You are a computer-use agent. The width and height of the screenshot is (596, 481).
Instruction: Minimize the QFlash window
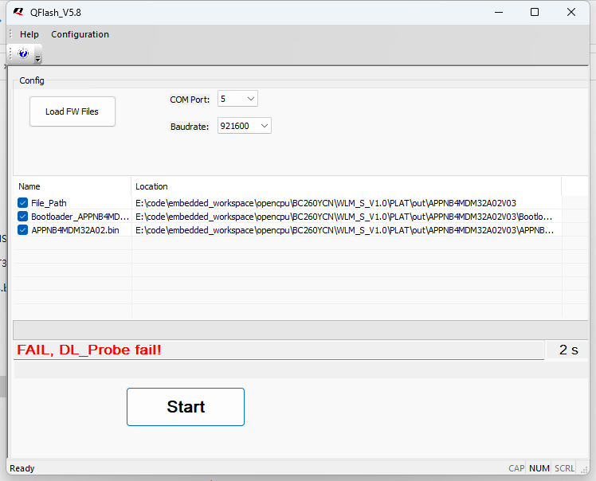click(499, 12)
